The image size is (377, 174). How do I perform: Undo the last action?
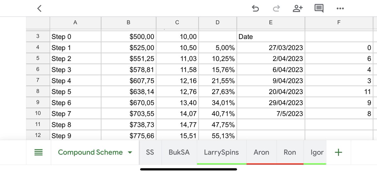255,9
